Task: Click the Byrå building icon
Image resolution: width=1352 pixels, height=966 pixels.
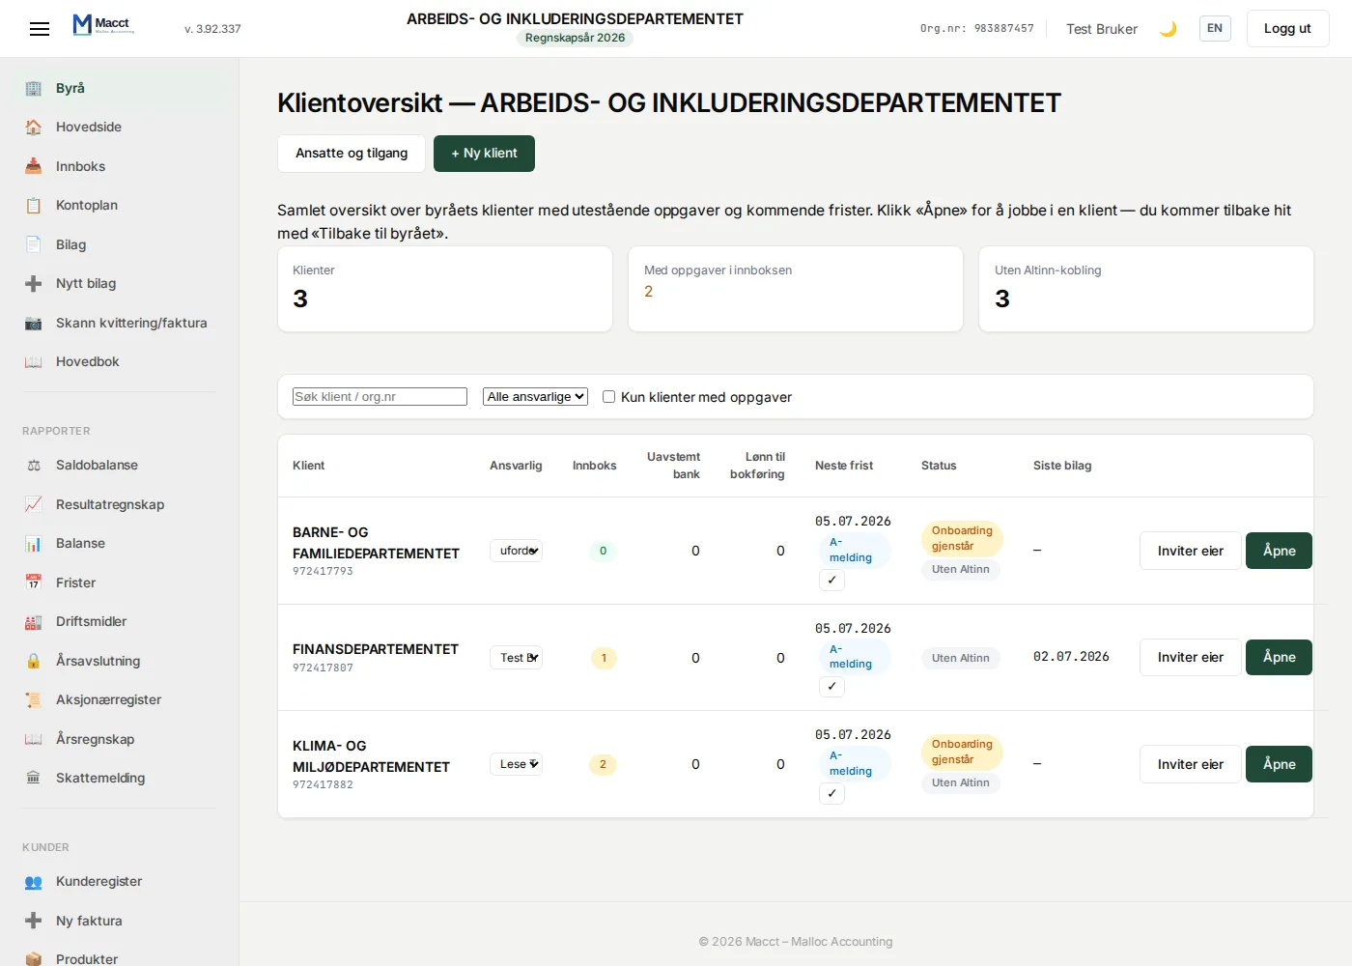Action: [x=34, y=88]
